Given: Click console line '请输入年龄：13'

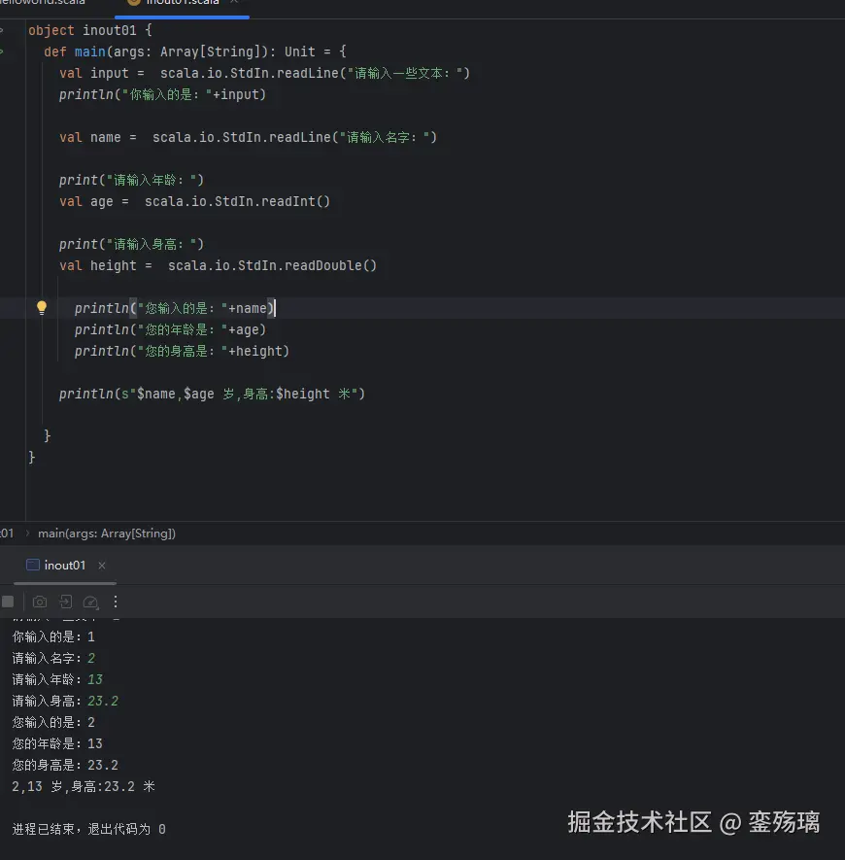Looking at the screenshot, I should coord(57,679).
